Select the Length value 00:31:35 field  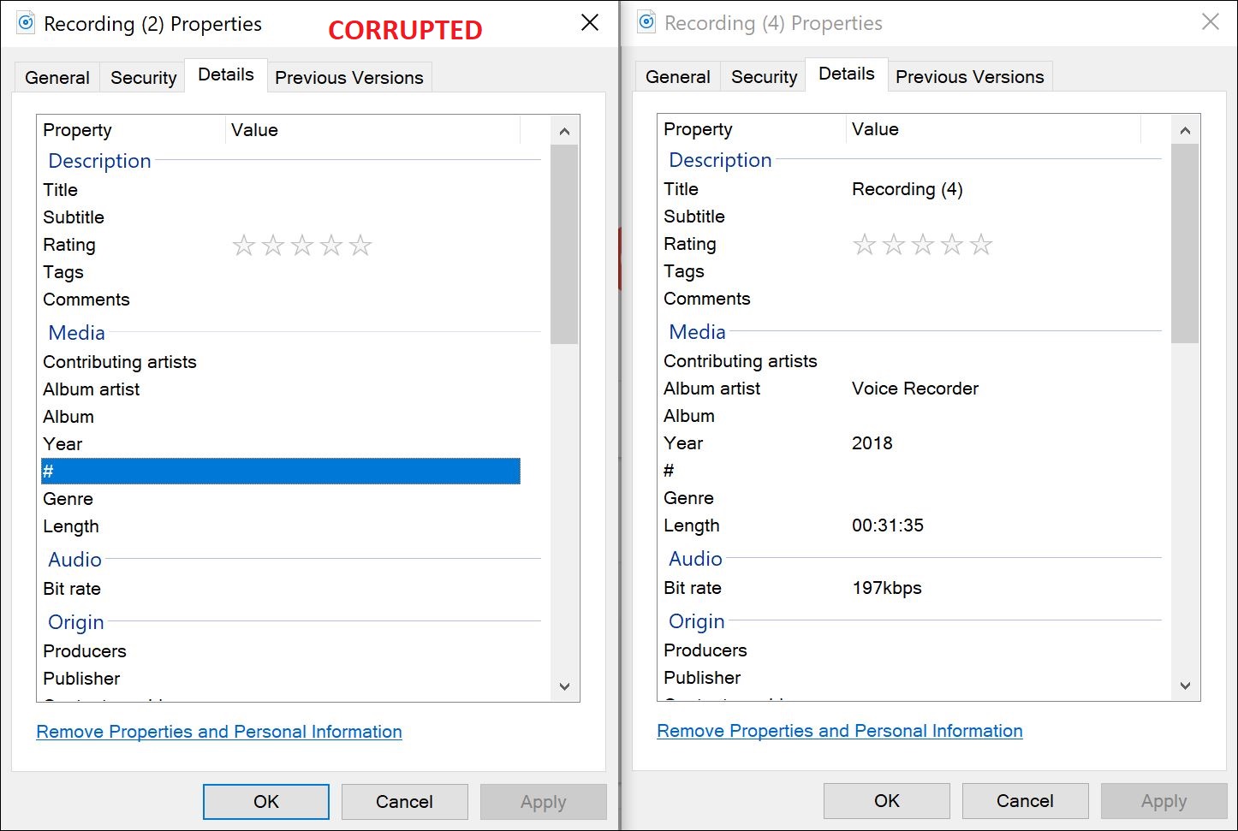pos(888,525)
